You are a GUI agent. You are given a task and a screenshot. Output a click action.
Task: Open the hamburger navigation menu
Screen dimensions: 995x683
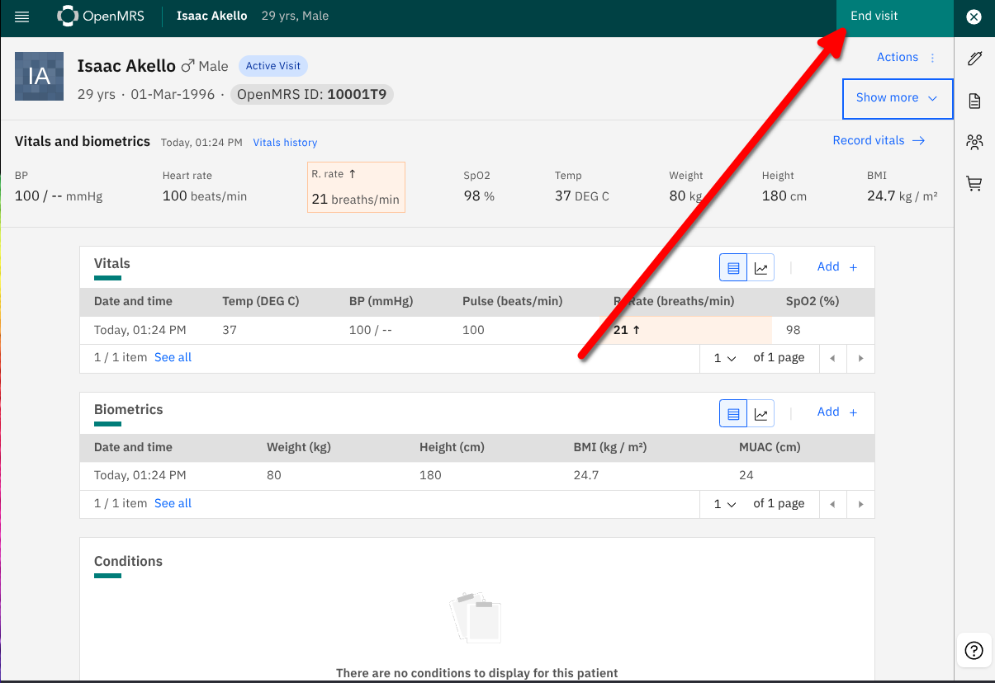click(x=22, y=16)
